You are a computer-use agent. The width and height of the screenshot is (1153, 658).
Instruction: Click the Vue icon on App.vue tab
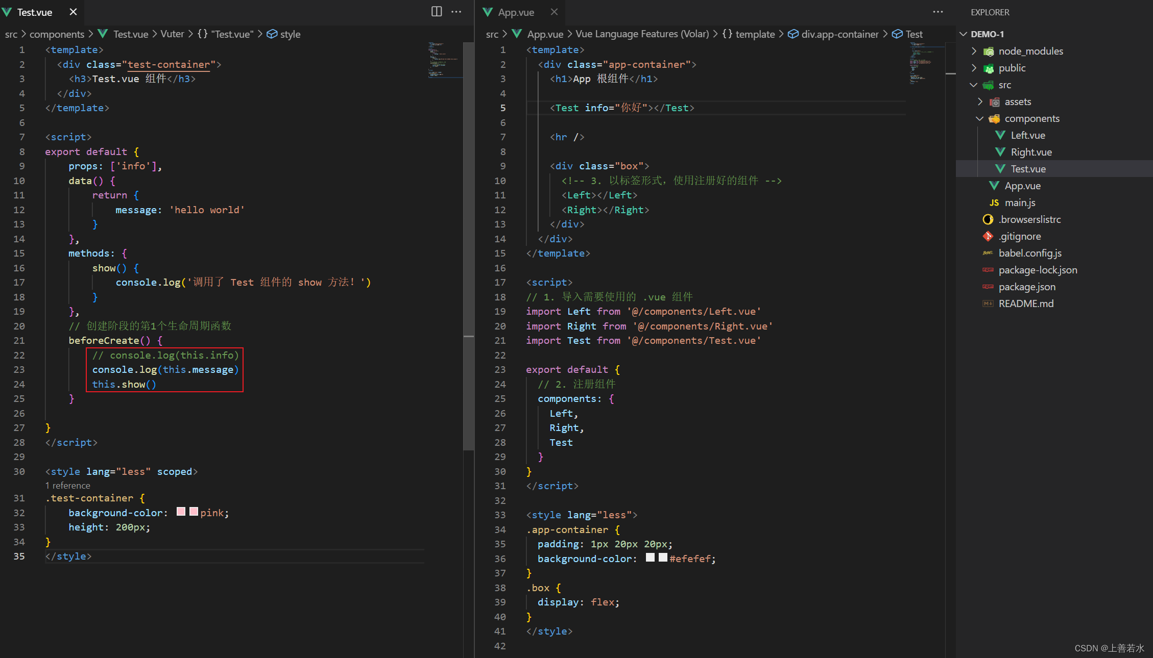[488, 12]
